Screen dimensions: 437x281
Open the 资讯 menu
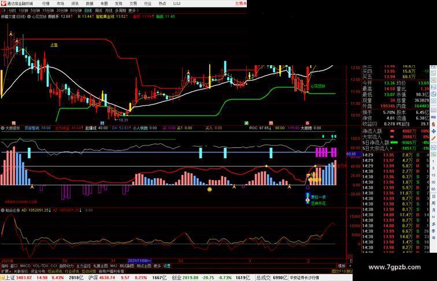[75, 3]
